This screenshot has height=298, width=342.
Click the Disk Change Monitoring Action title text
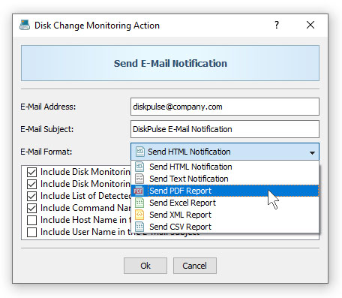pos(97,26)
